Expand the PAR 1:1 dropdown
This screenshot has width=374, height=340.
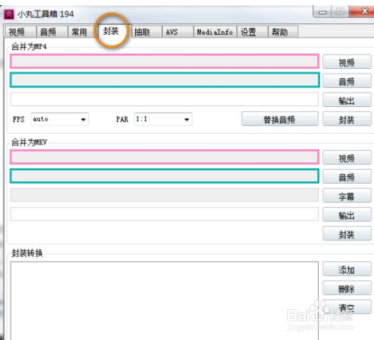(x=163, y=119)
